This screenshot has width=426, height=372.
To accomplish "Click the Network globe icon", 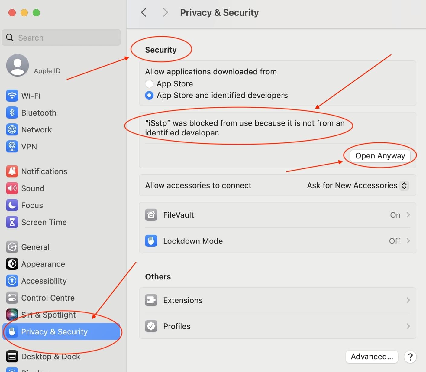I will coord(12,130).
